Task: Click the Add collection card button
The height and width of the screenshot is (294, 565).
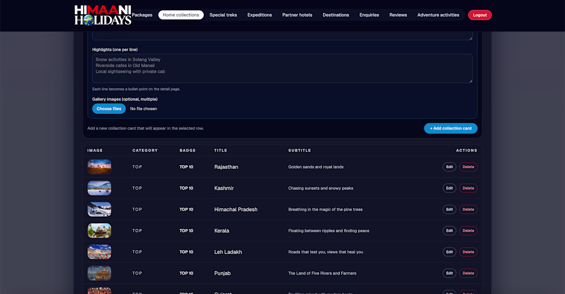Action: (450, 128)
